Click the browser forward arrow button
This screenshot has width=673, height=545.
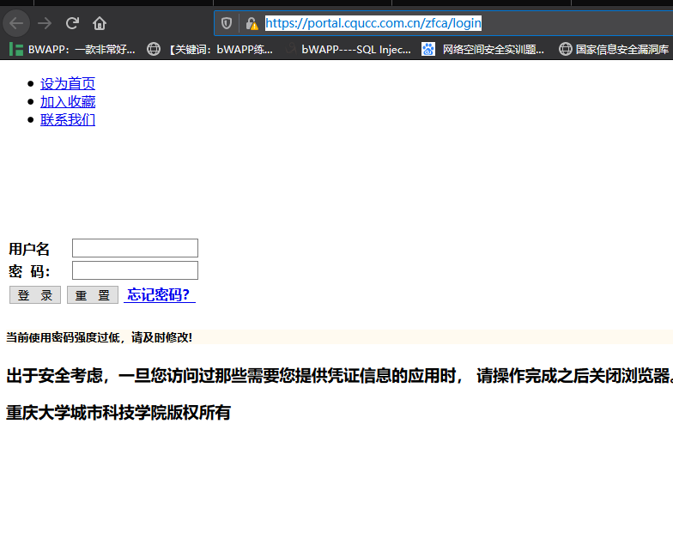click(45, 23)
